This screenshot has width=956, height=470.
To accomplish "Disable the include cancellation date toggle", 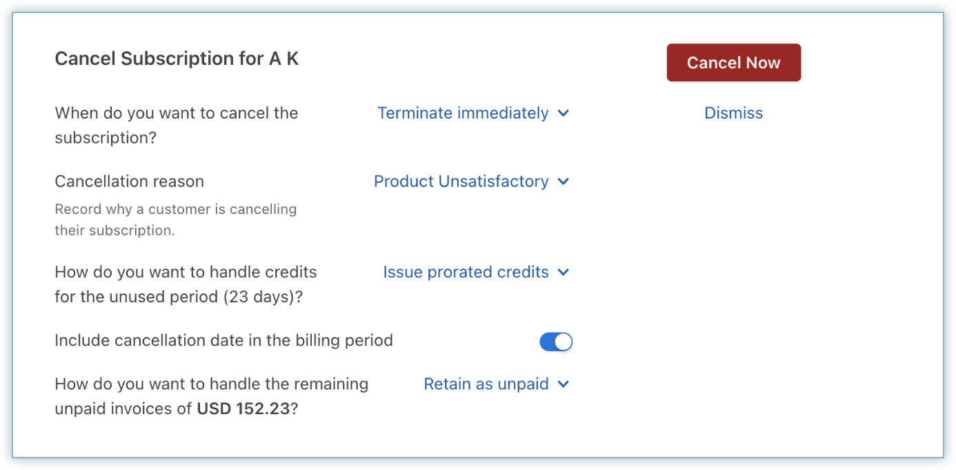I will pyautogui.click(x=556, y=341).
